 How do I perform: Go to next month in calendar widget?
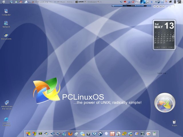tap(171, 47)
